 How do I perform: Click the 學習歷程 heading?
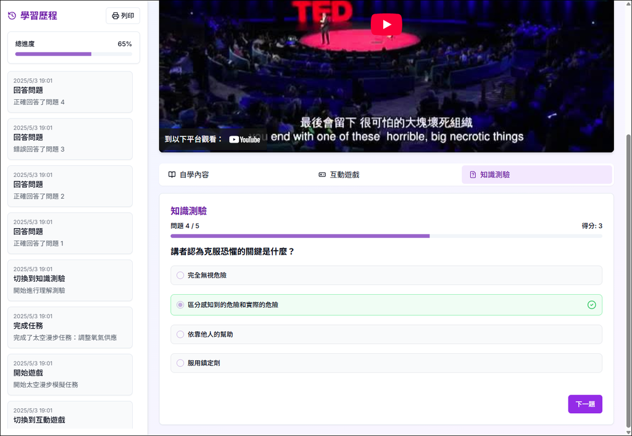click(39, 15)
